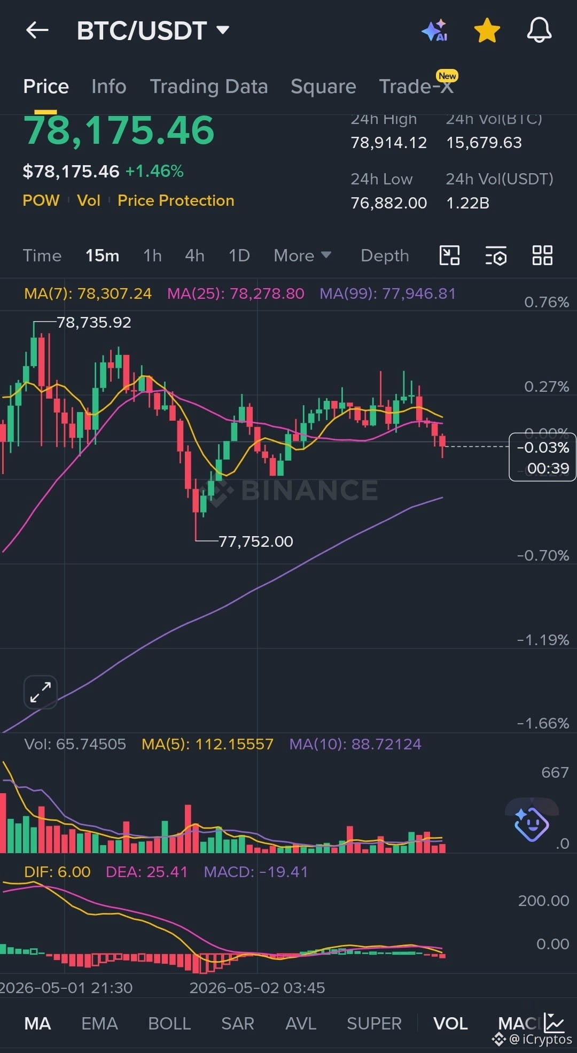Click the Vol: 65.74505 label
Image resolution: width=577 pixels, height=1053 pixels.
(75, 744)
